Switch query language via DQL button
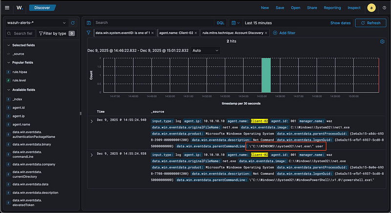The width and height of the screenshot is (391, 213). point(220,23)
